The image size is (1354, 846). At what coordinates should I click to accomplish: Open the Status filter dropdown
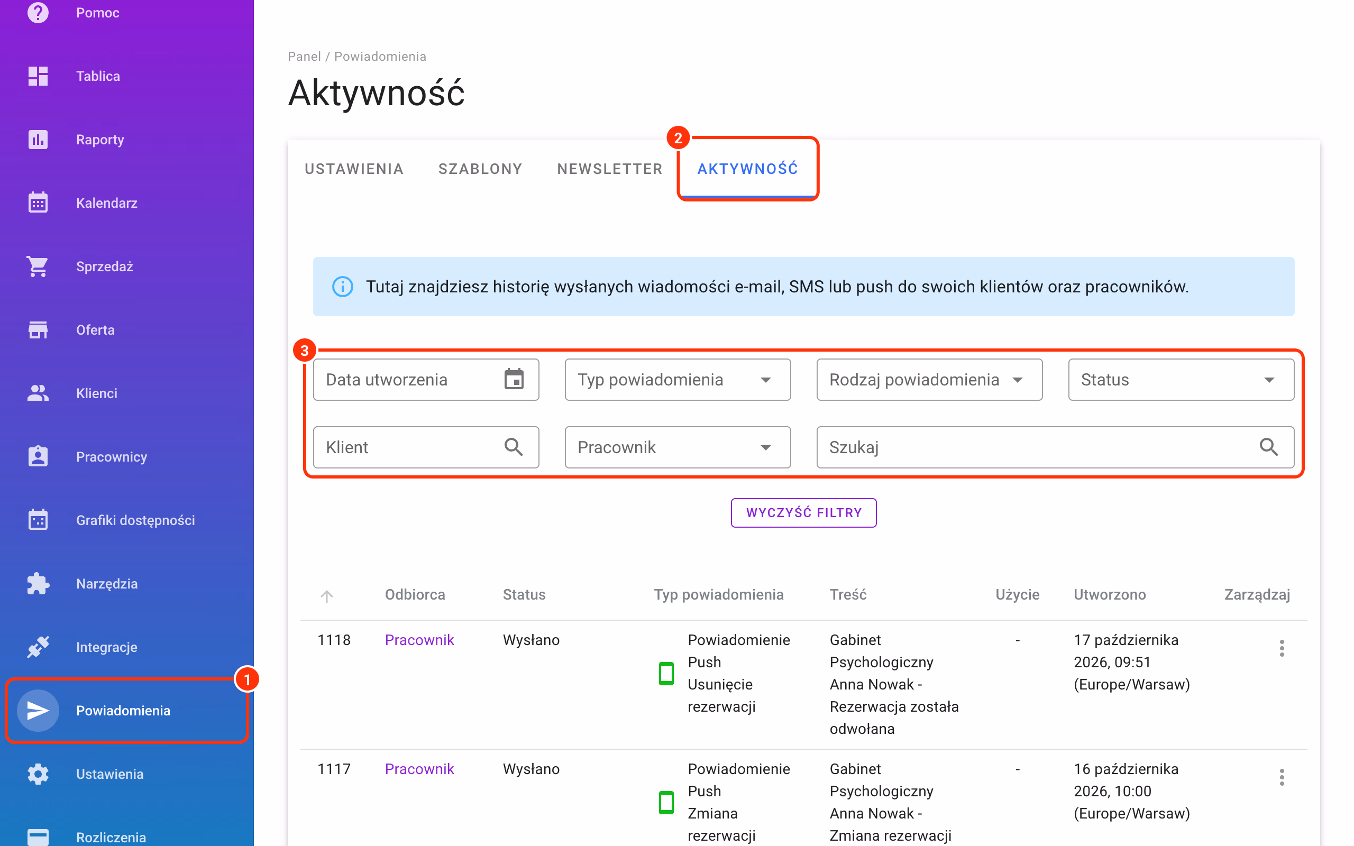[x=1181, y=379]
